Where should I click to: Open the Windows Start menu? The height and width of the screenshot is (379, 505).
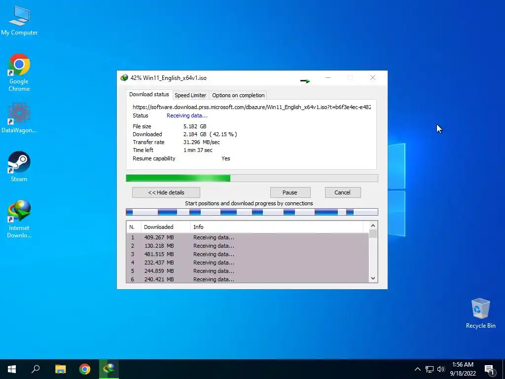(12, 369)
